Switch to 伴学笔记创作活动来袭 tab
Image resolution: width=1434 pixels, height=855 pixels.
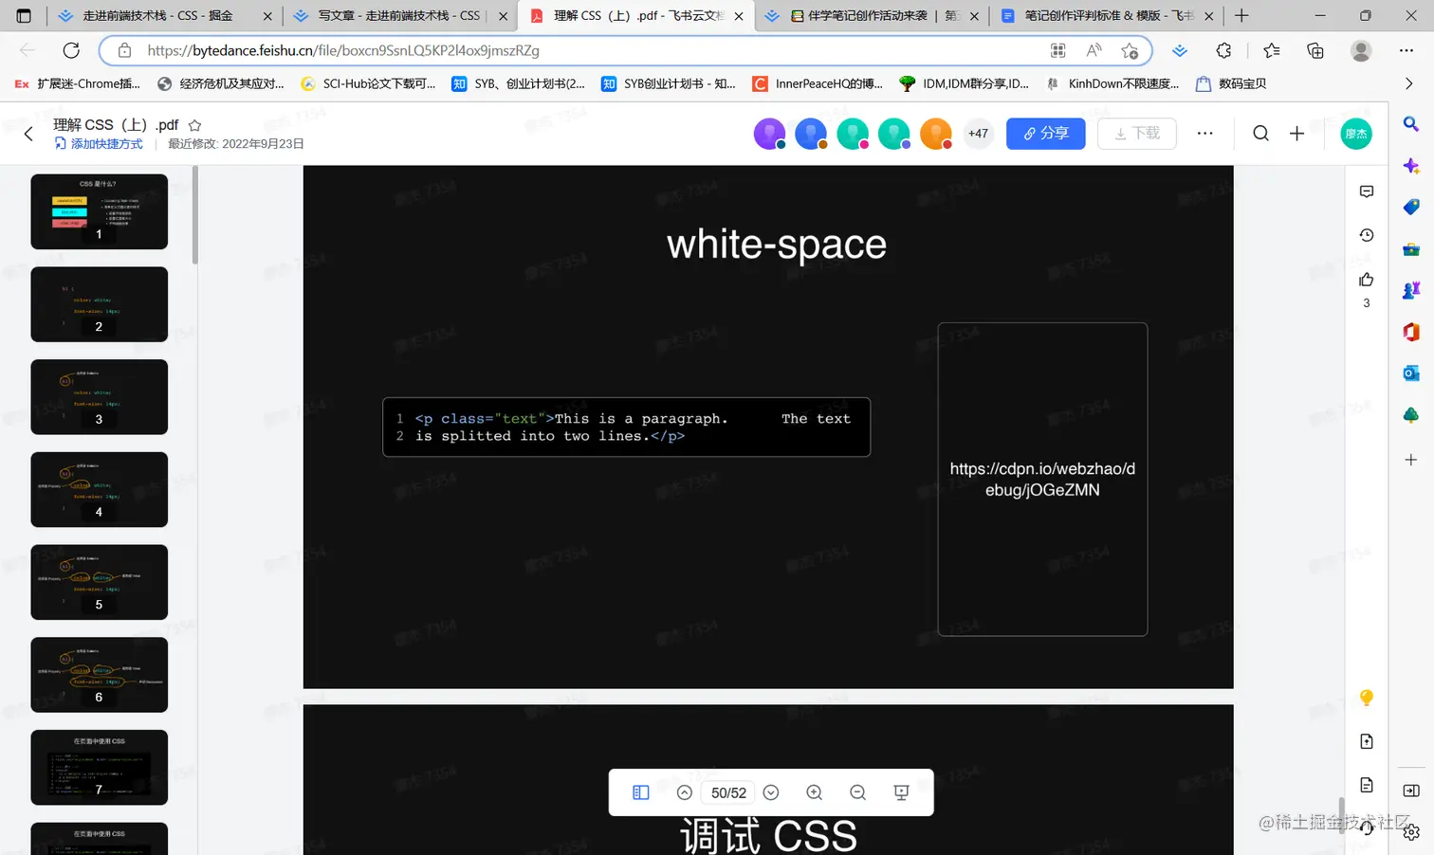[871, 15]
